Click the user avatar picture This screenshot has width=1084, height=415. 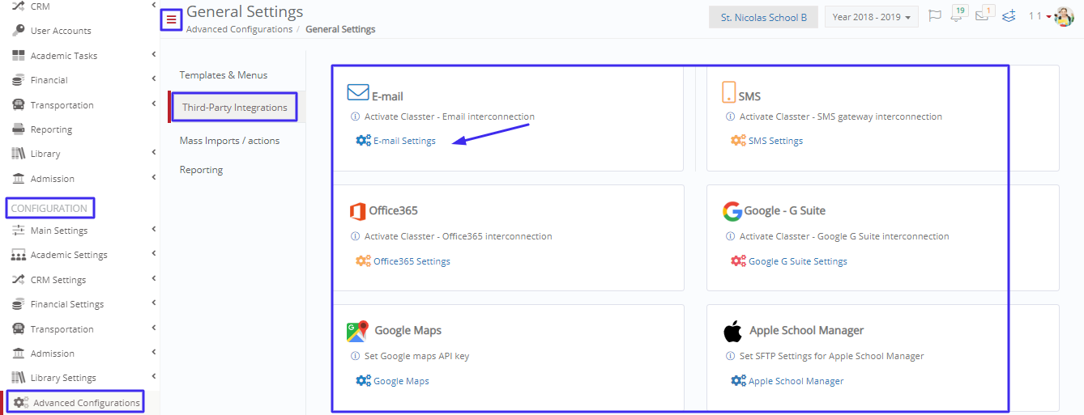tap(1064, 16)
